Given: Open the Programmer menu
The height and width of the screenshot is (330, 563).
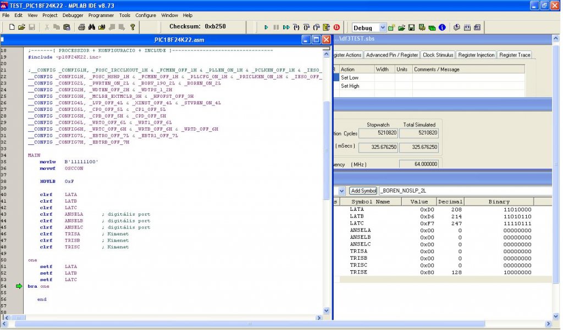Looking at the screenshot, I should click(x=101, y=15).
